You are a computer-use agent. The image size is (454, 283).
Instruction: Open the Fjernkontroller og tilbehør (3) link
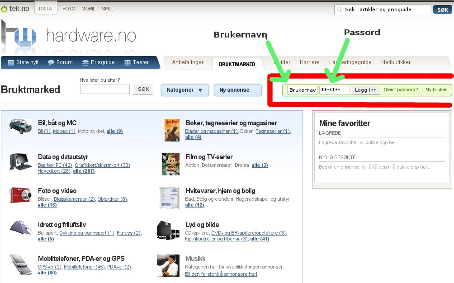tap(216, 239)
